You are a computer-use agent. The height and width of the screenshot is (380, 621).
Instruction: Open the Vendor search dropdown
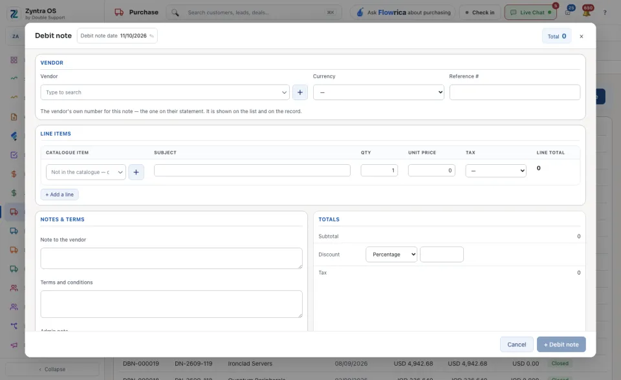pos(165,92)
